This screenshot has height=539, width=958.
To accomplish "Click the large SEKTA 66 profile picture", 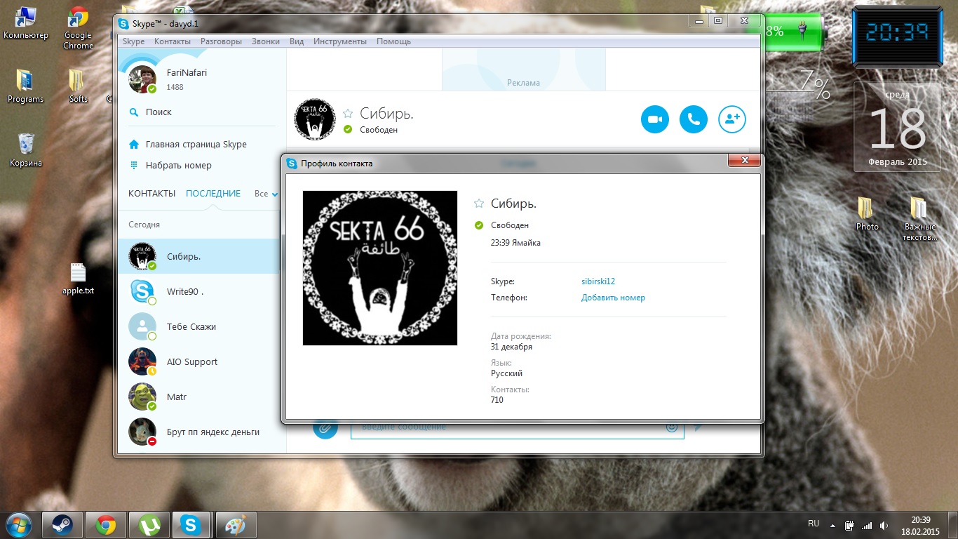I will pos(380,268).
